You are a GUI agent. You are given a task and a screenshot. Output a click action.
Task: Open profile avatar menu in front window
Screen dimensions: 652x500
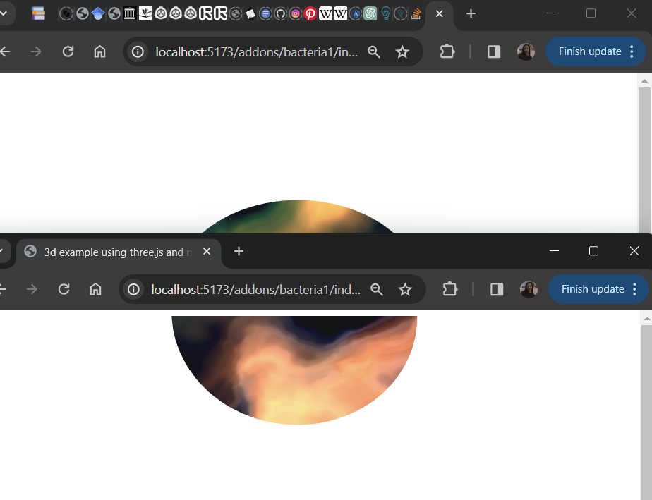click(x=529, y=289)
